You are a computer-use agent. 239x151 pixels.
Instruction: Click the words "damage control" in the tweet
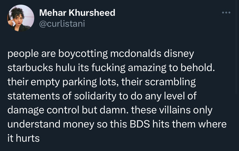pyautogui.click(x=44, y=111)
